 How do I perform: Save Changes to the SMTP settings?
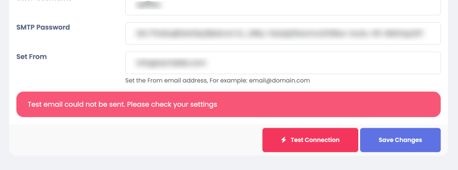tap(400, 140)
